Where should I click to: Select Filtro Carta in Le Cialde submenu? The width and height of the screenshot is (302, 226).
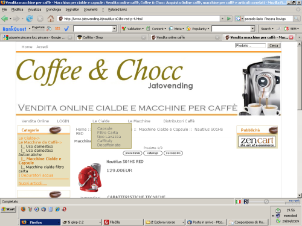coord(108,133)
